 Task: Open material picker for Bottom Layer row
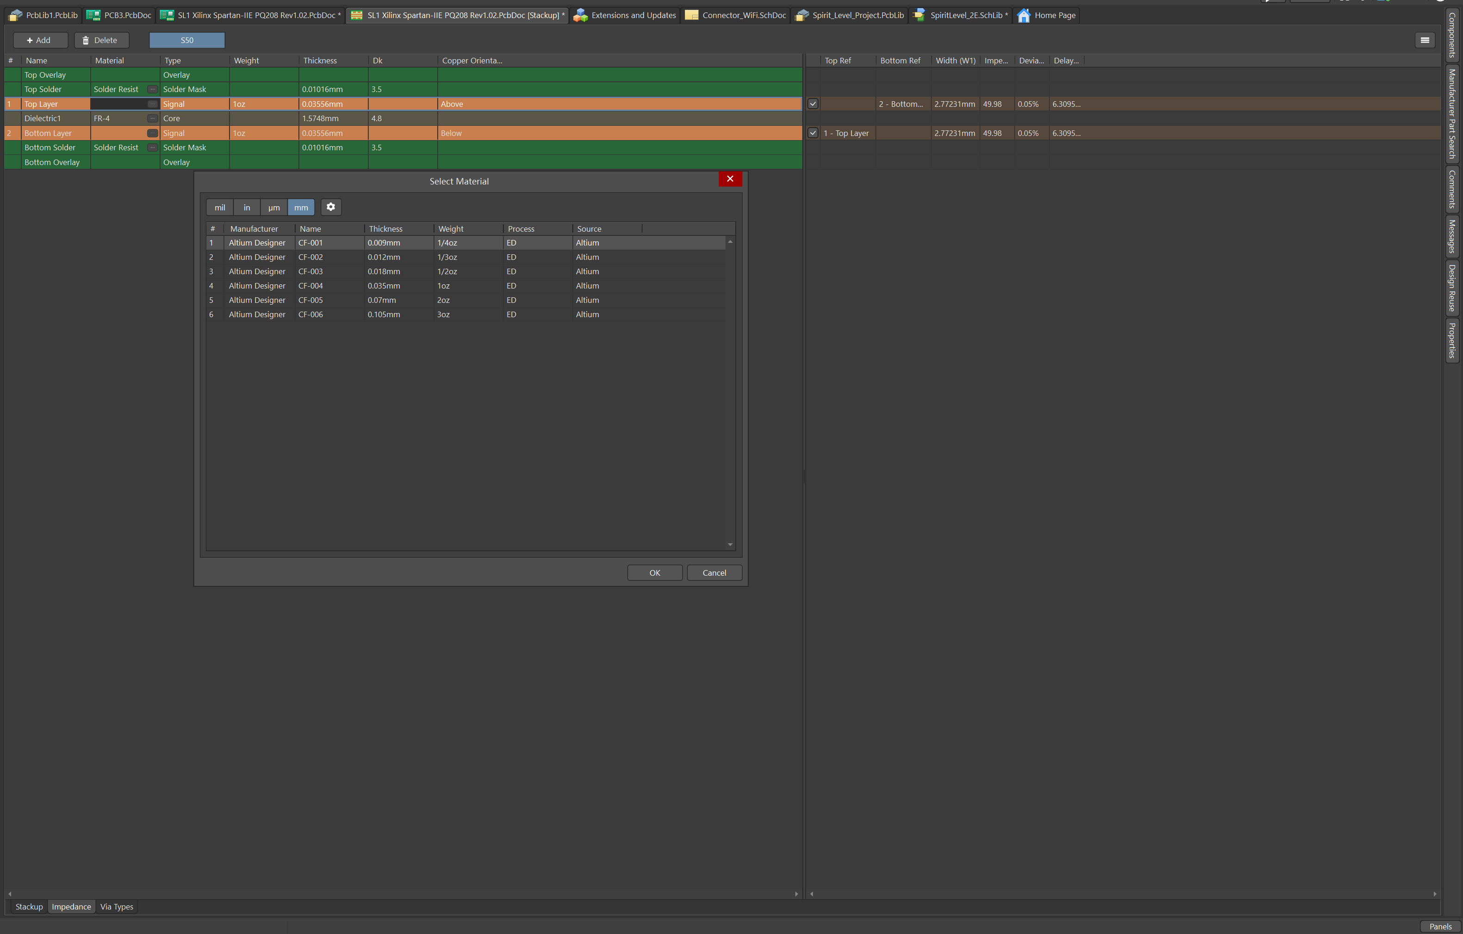[153, 133]
